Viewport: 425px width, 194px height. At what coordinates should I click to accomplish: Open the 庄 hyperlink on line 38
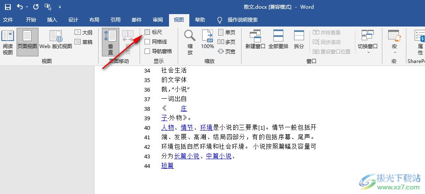pyautogui.click(x=184, y=109)
